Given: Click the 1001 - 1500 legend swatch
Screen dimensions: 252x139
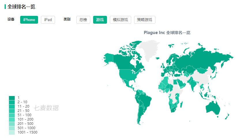Looking at the screenshot, I should [12, 132].
